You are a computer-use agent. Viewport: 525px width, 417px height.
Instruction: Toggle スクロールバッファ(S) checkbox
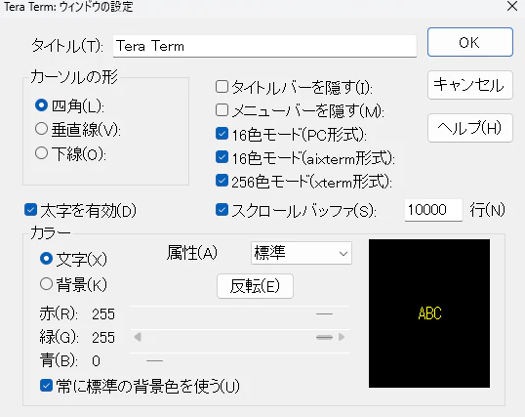pos(222,210)
